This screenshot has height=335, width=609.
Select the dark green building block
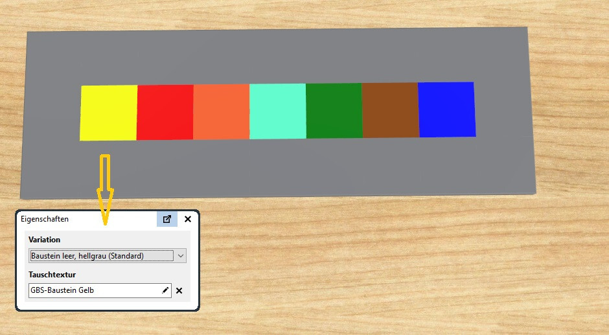click(x=334, y=111)
